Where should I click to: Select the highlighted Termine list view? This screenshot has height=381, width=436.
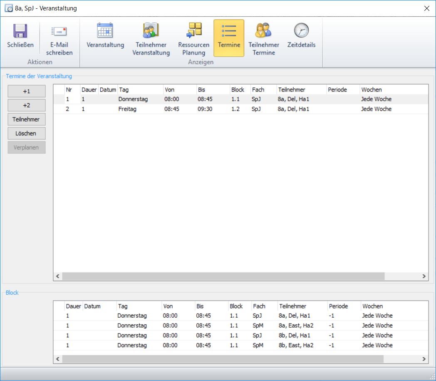(x=229, y=38)
